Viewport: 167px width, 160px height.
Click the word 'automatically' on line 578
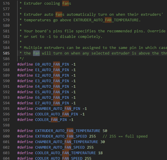coord(81,15)
